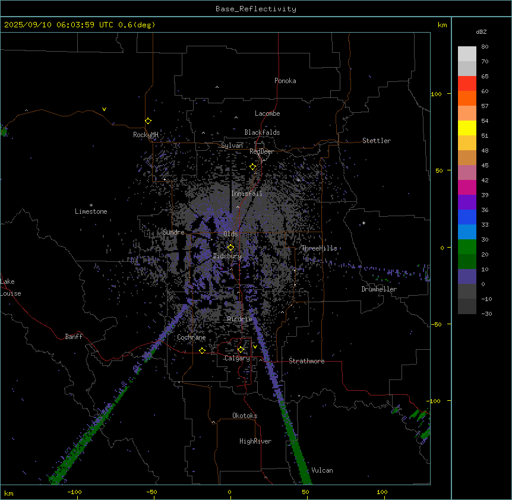Click the white caret marker west of Ponoka
The image size is (512, 500).
(217, 87)
